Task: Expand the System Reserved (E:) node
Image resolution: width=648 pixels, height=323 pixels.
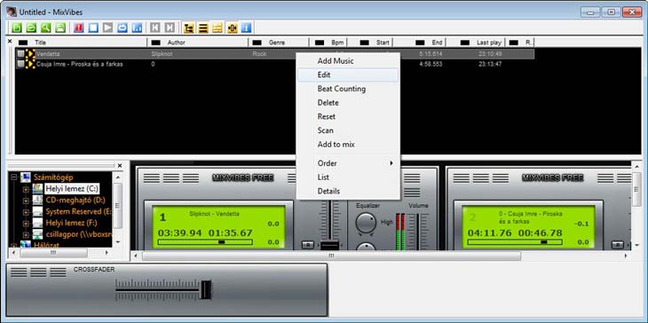Action: (x=26, y=212)
